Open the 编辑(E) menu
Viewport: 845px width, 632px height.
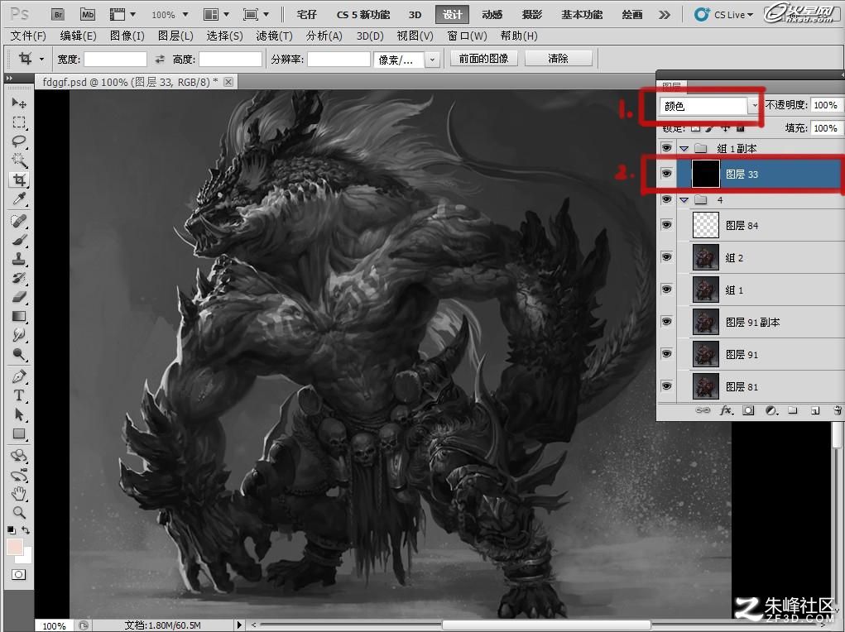click(78, 36)
